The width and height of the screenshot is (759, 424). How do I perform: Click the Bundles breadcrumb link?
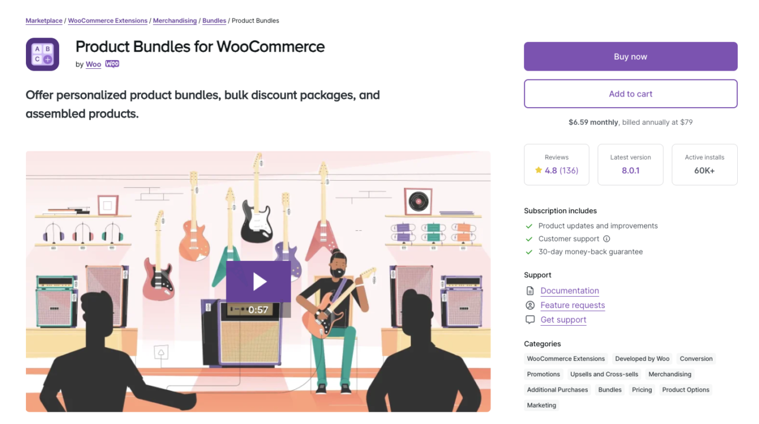pos(214,21)
